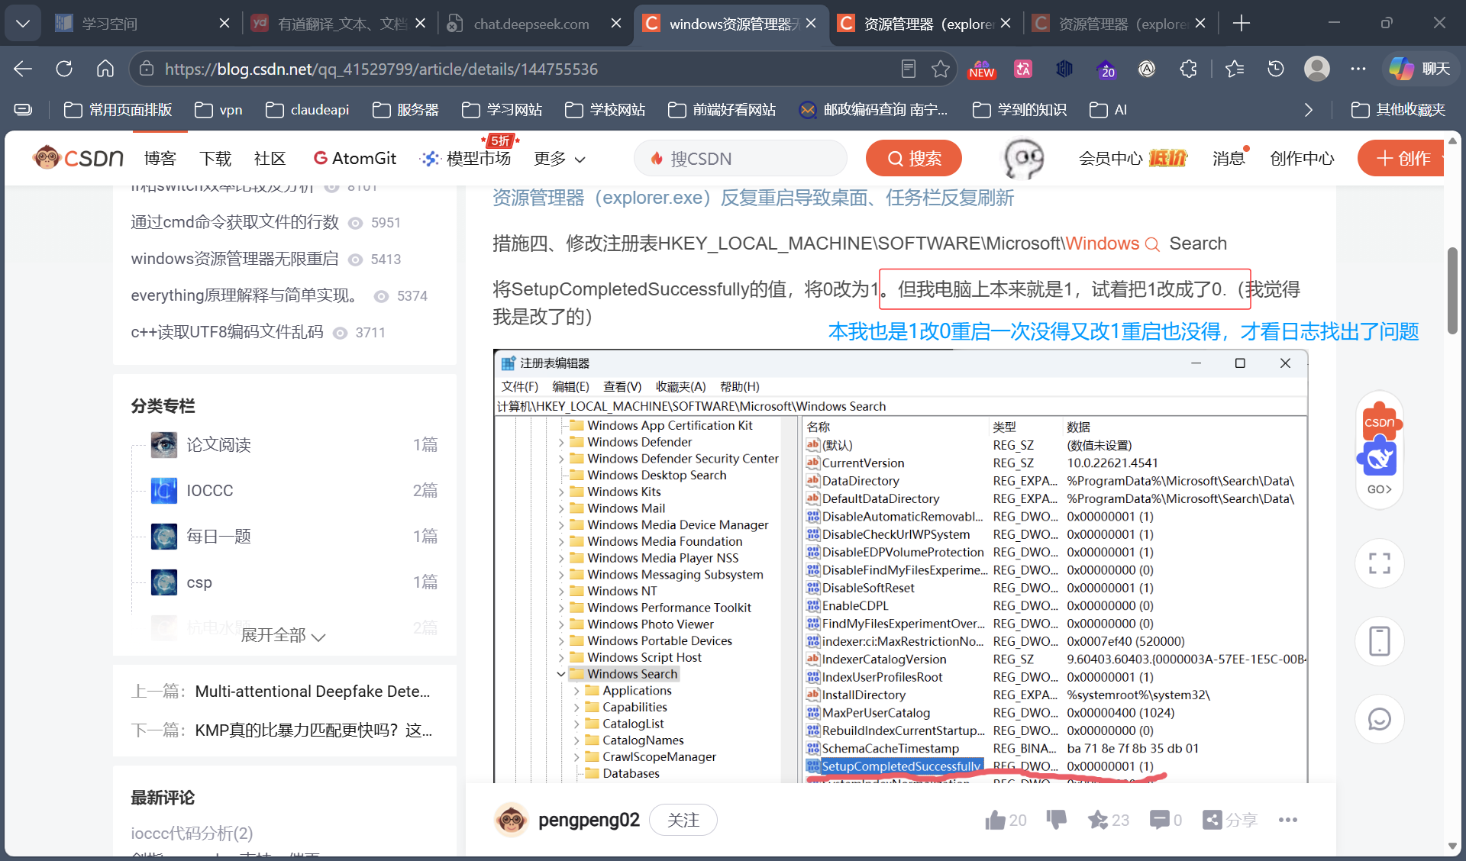Reload the page with refresh icon
The height and width of the screenshot is (861, 1466).
pos(64,69)
